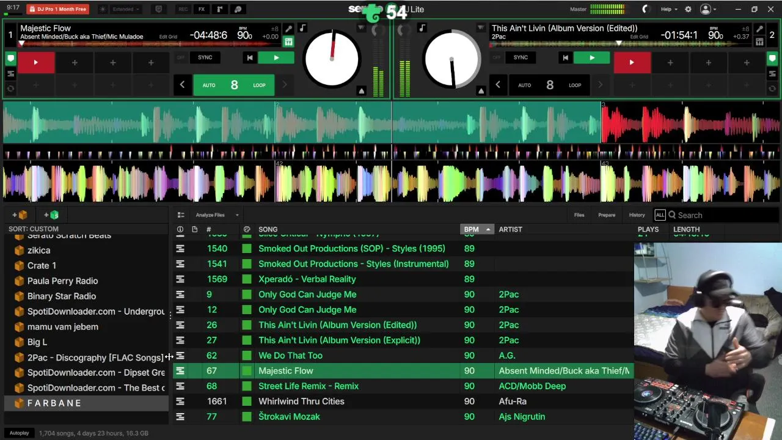Viewport: 782px width, 440px height.
Task: Select ALL search filter
Action: [x=660, y=215]
